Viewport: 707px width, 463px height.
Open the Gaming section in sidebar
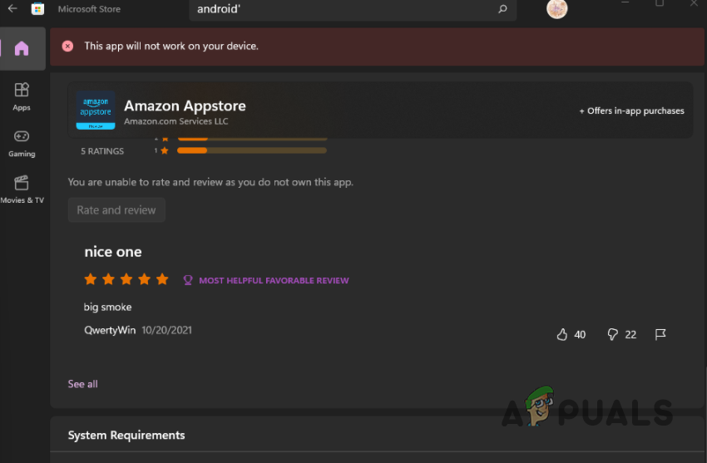point(22,144)
